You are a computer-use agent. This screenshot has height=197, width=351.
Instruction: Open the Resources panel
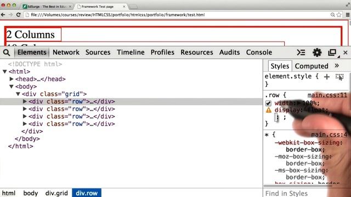pos(197,53)
